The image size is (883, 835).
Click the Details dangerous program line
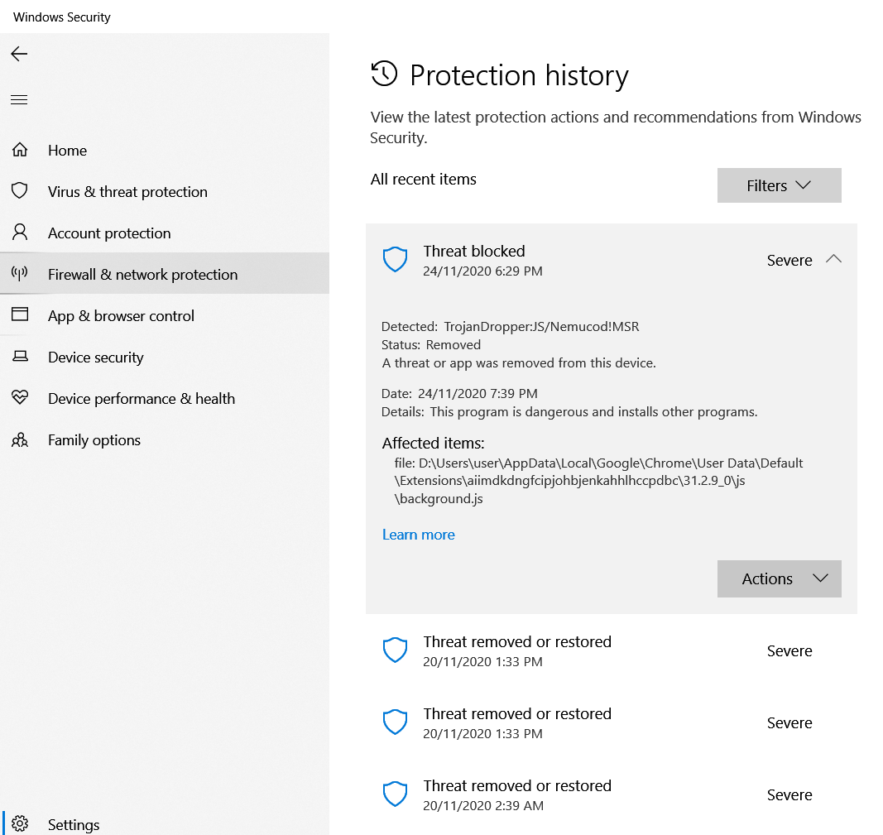(569, 412)
